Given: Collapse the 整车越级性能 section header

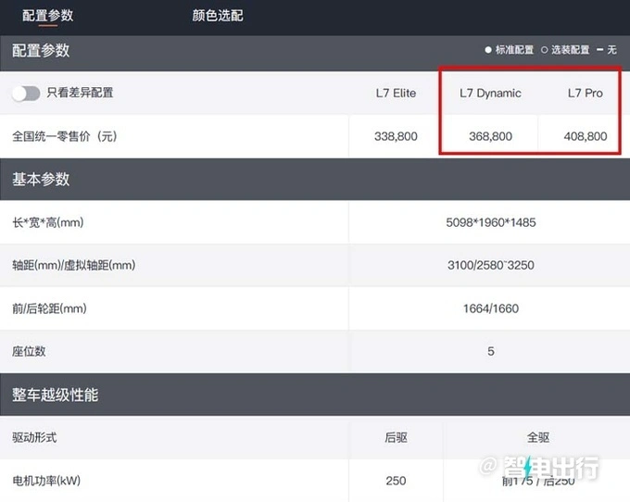Looking at the screenshot, I should coord(54,395).
